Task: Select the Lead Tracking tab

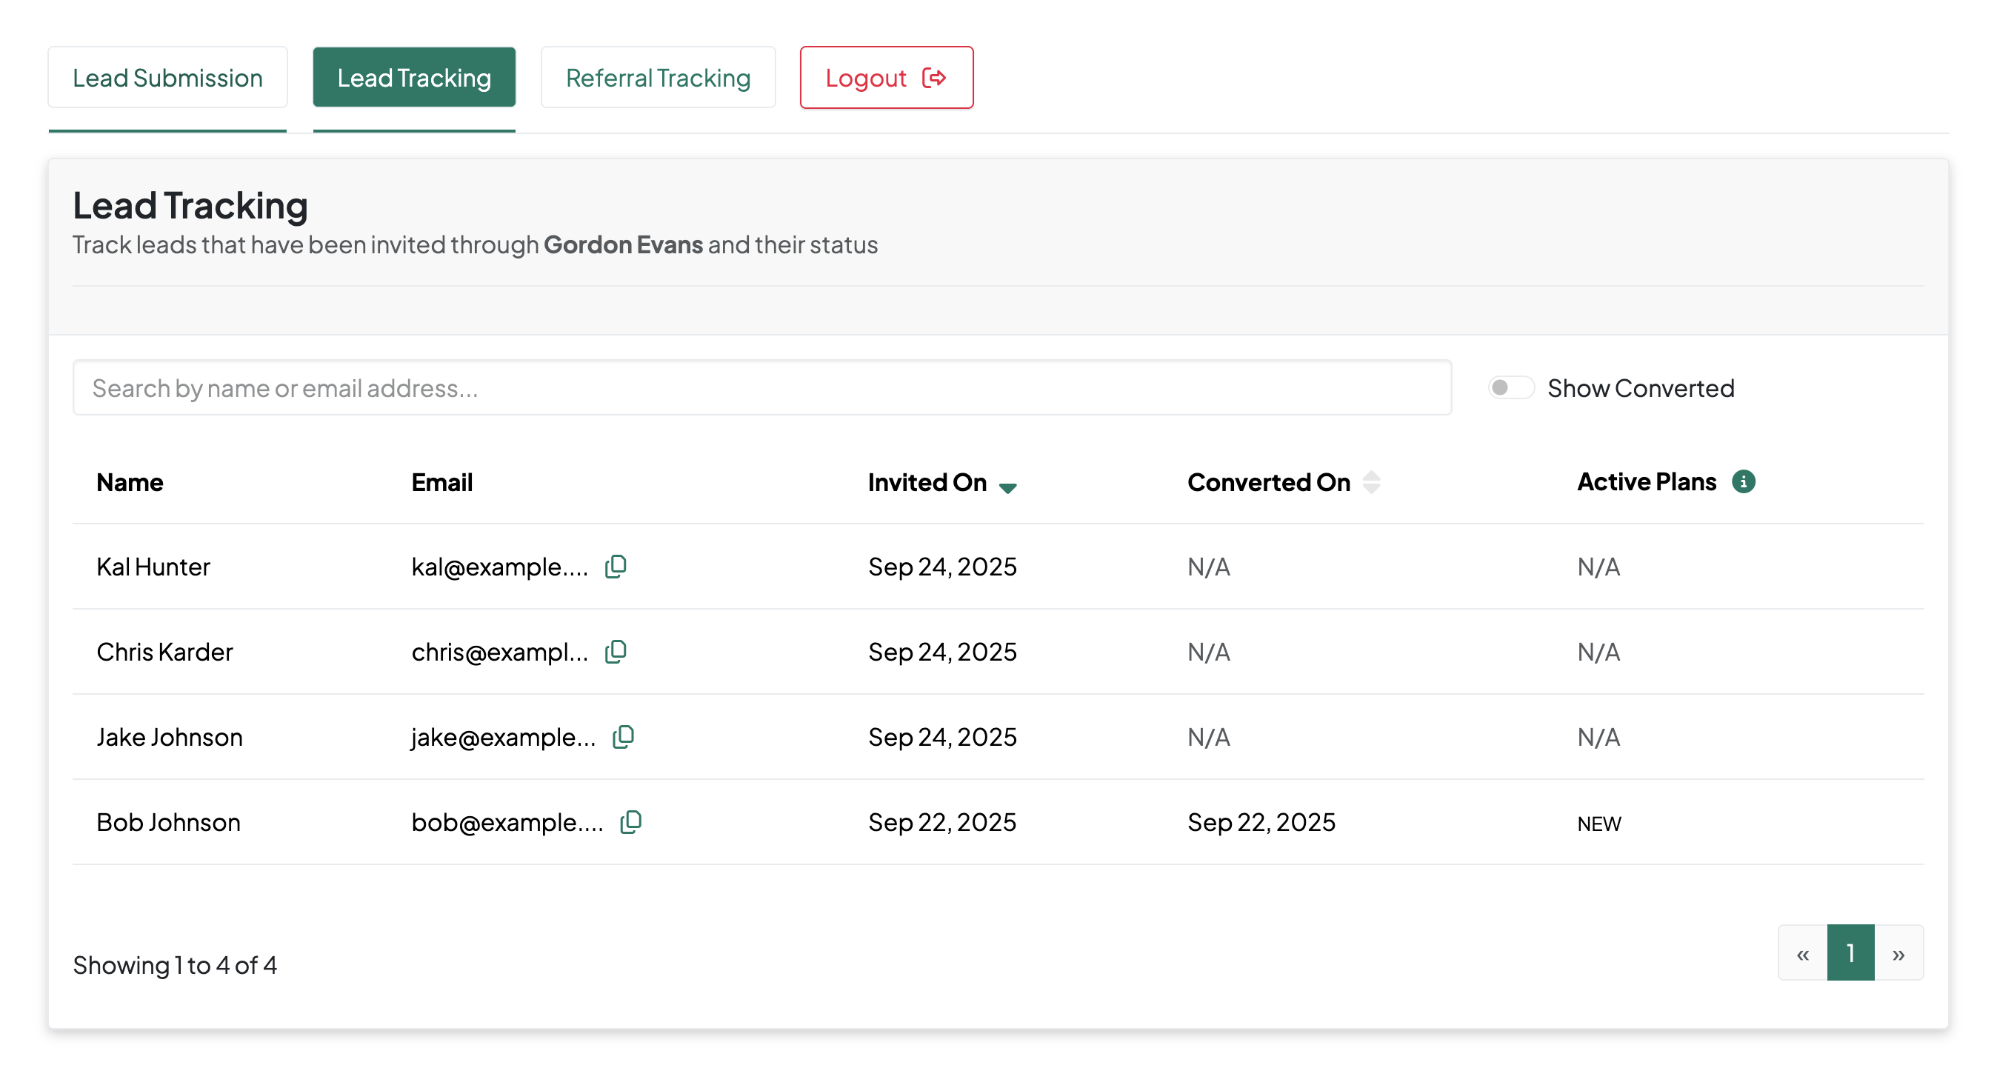Action: pyautogui.click(x=414, y=78)
